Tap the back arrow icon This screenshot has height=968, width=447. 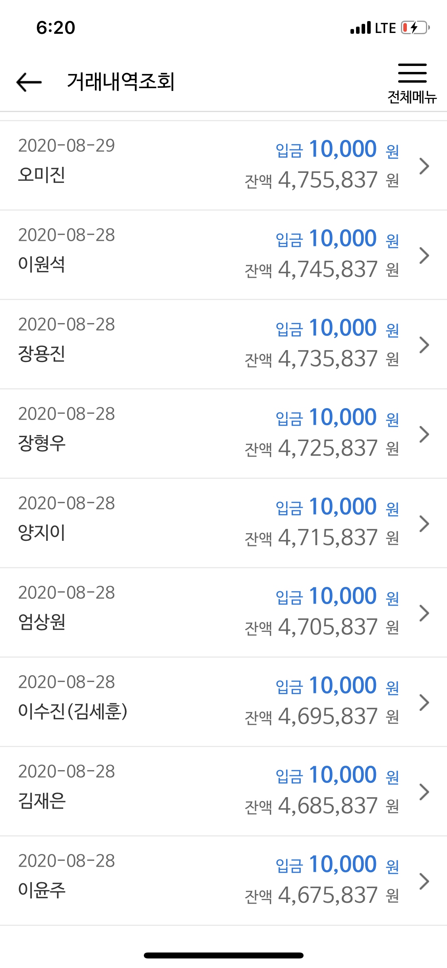(x=29, y=82)
